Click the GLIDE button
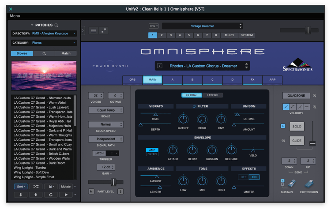This screenshot has width=331, height=210. (x=297, y=141)
